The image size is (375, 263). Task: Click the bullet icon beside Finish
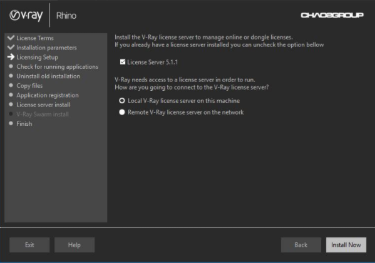click(11, 123)
